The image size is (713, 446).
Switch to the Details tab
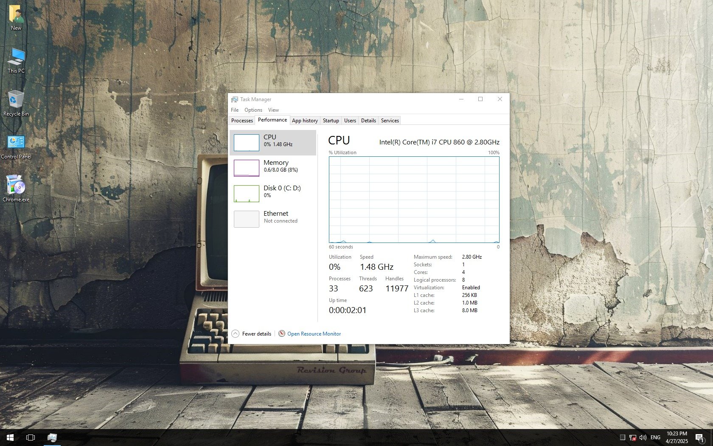pyautogui.click(x=368, y=121)
